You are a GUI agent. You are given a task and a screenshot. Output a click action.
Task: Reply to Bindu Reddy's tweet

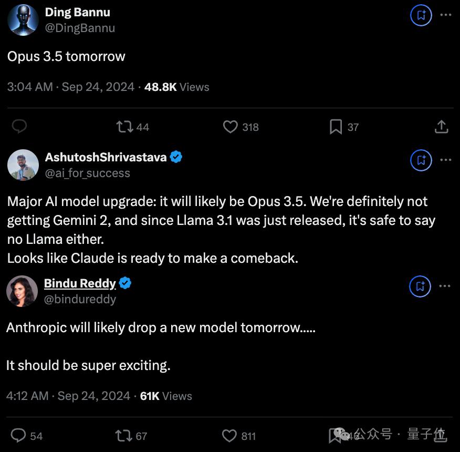[x=19, y=436]
